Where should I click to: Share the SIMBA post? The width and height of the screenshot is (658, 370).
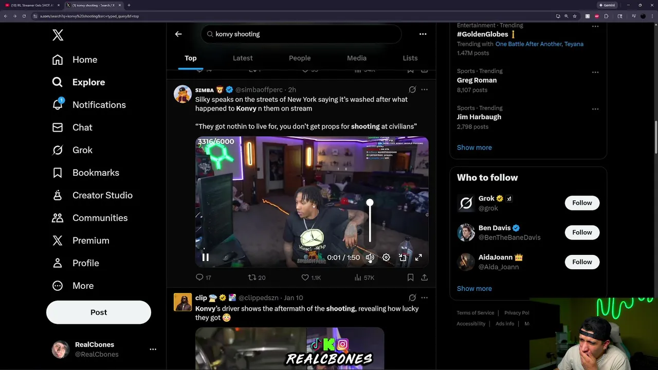tap(424, 277)
